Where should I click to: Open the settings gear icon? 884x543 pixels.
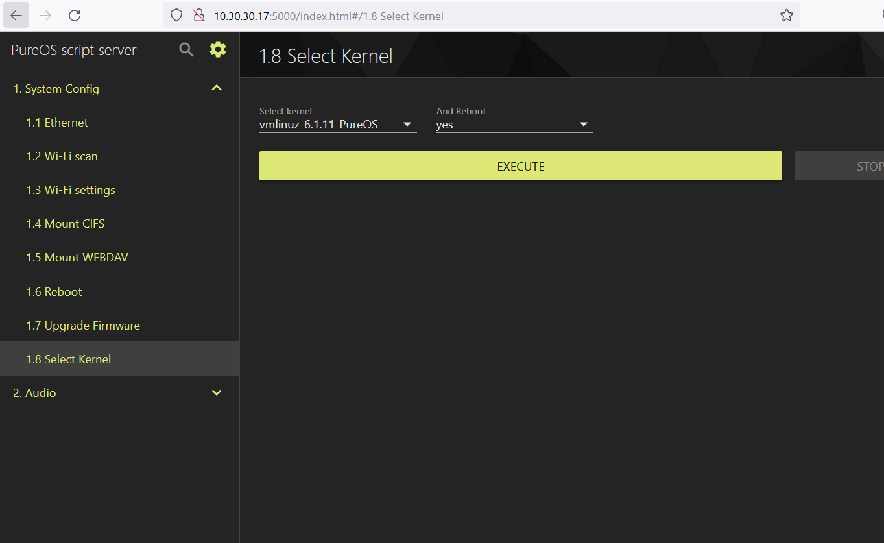[218, 49]
